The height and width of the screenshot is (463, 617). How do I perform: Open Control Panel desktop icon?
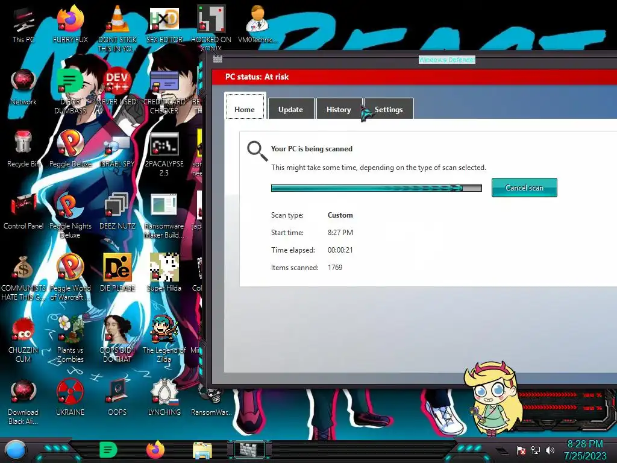coord(23,211)
